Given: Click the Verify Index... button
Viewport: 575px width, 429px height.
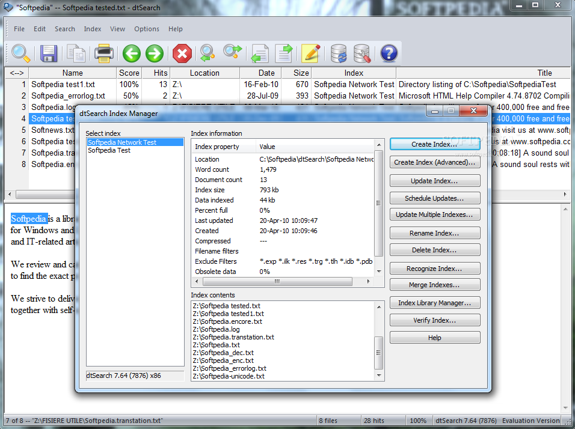Looking at the screenshot, I should click(435, 320).
